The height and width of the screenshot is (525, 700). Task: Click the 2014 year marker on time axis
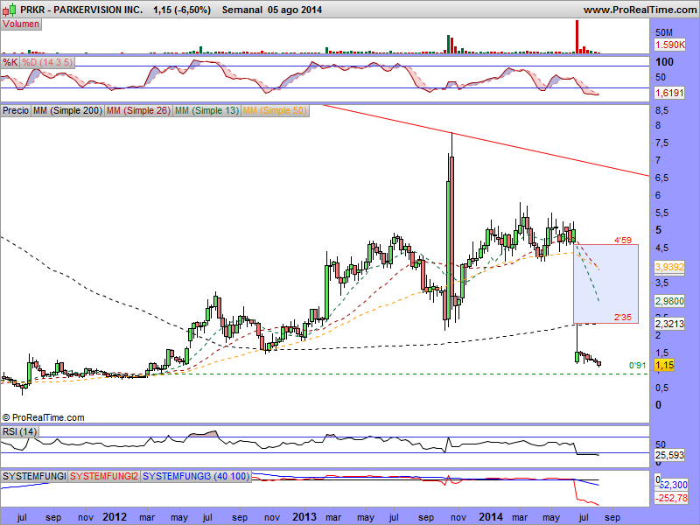coord(491,517)
